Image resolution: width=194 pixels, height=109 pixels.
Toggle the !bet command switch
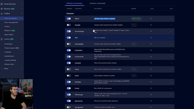(x=69, y=38)
